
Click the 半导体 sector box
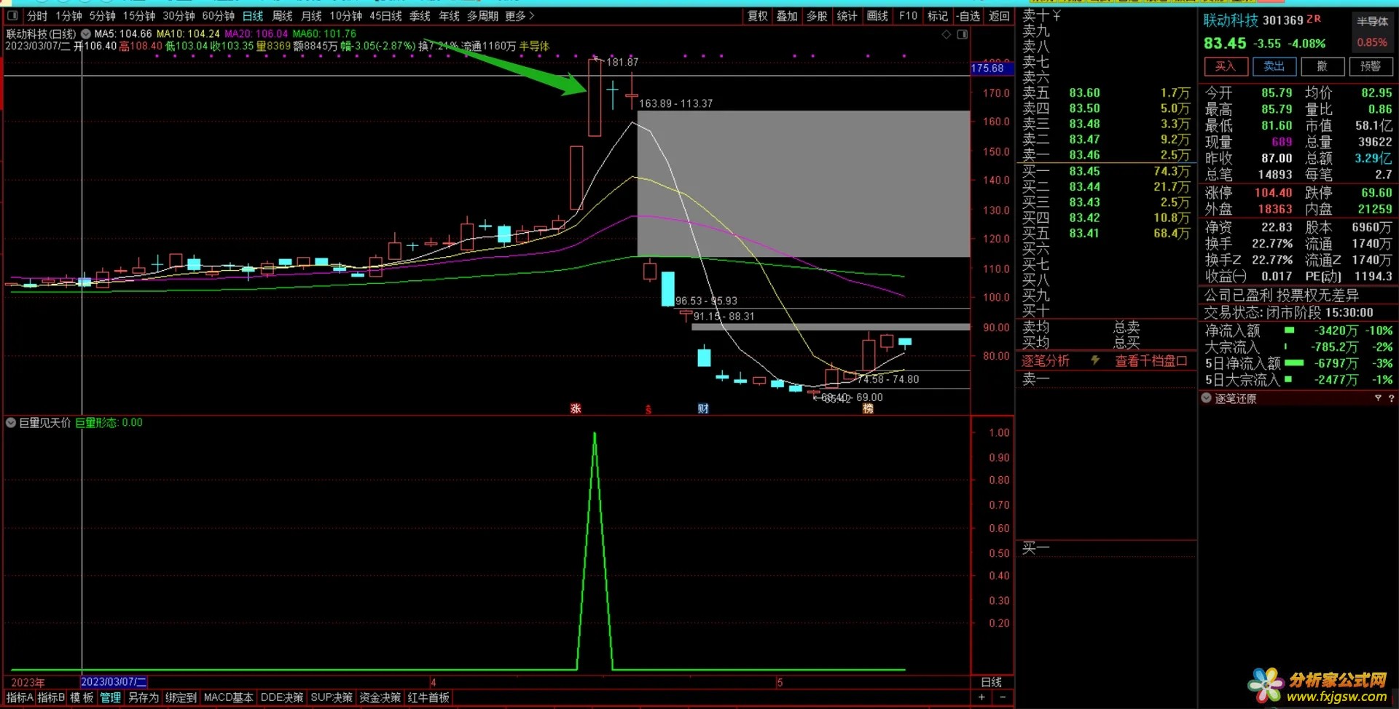1372,21
